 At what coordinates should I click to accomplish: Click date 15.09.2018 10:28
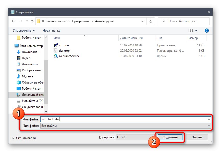131,45
